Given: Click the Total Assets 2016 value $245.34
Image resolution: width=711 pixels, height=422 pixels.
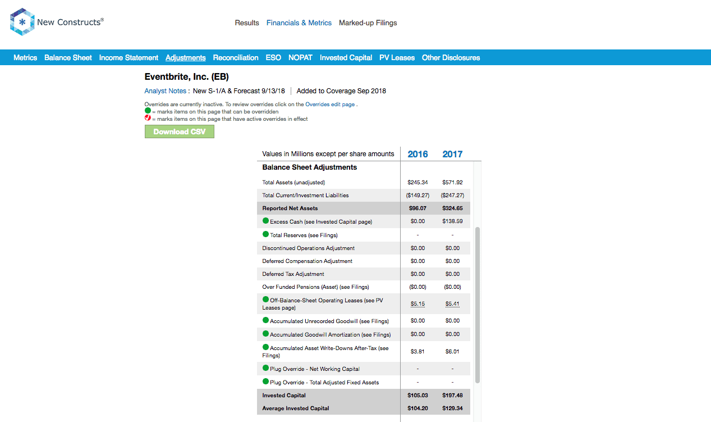Looking at the screenshot, I should 418,182.
